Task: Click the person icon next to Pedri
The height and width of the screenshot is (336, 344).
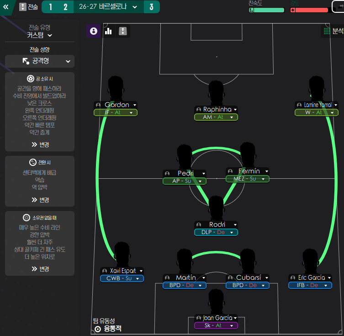Action: [x=167, y=173]
